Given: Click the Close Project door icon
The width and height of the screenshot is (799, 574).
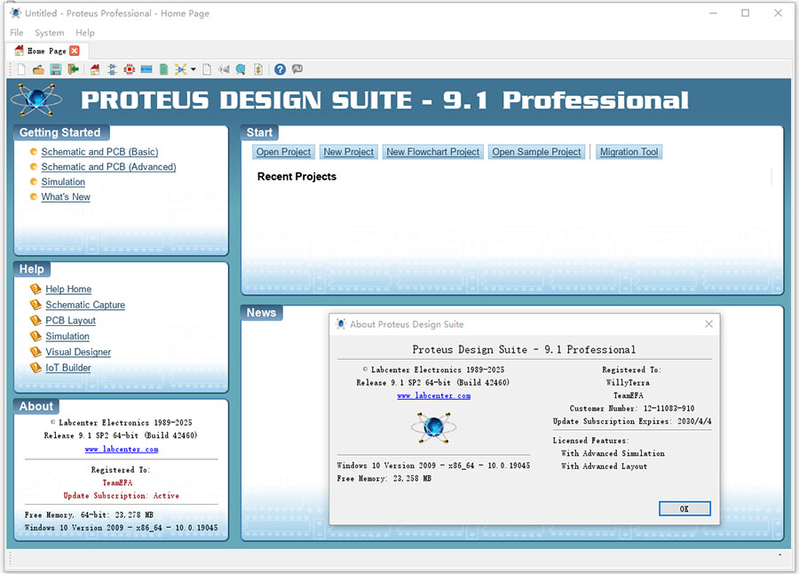Looking at the screenshot, I should click(x=74, y=69).
